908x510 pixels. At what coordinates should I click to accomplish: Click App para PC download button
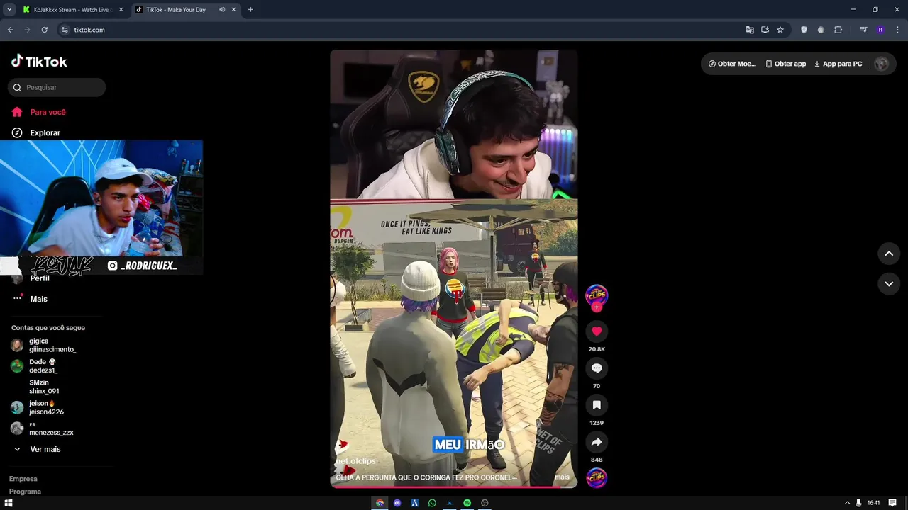[x=838, y=64]
